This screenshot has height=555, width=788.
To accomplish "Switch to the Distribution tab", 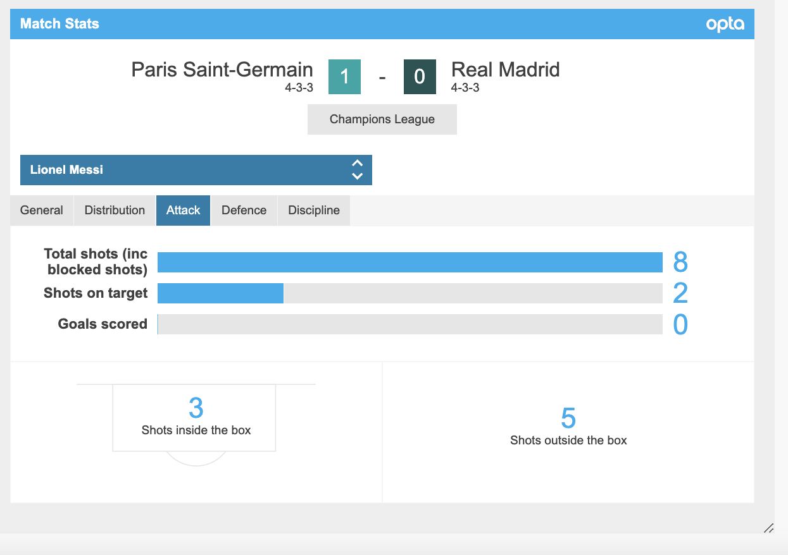I will 115,210.
